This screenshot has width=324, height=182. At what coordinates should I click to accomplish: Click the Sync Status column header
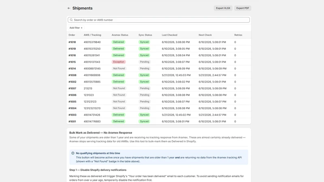coord(145,35)
